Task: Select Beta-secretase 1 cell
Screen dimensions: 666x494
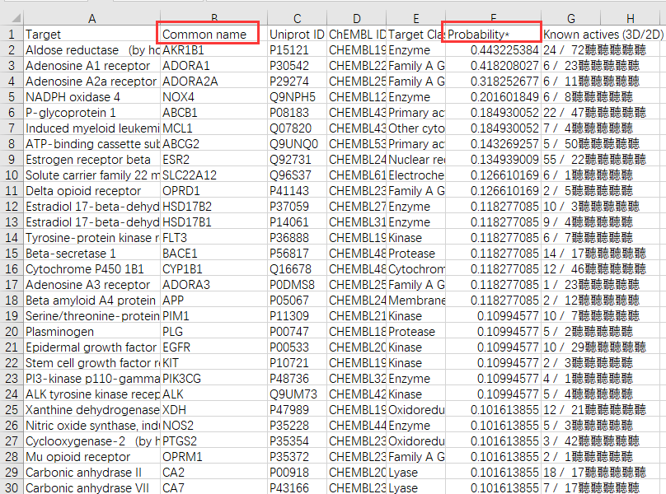Action: [91, 254]
